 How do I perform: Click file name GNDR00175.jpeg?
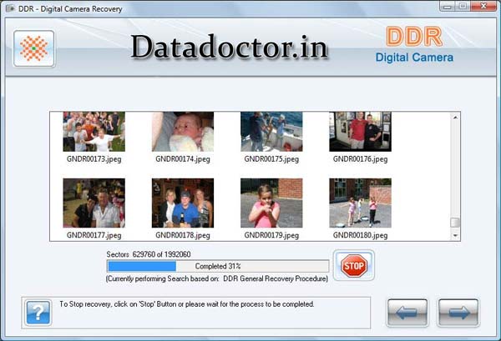(271, 159)
